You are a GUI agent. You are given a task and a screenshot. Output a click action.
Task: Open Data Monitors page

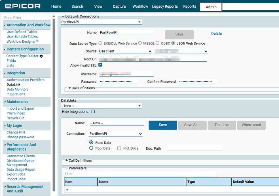coord(17,89)
